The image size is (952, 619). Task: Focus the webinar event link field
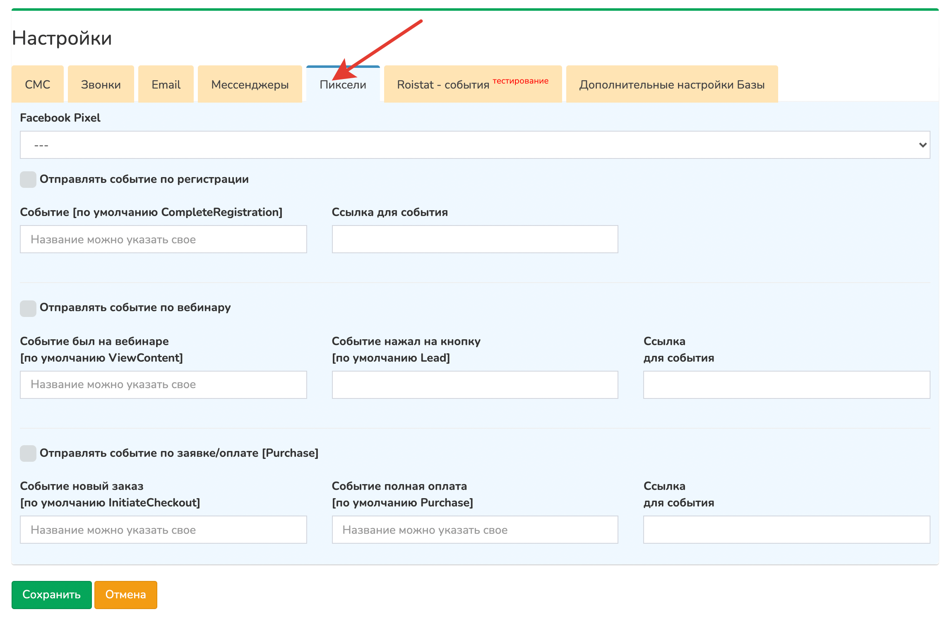click(x=786, y=384)
